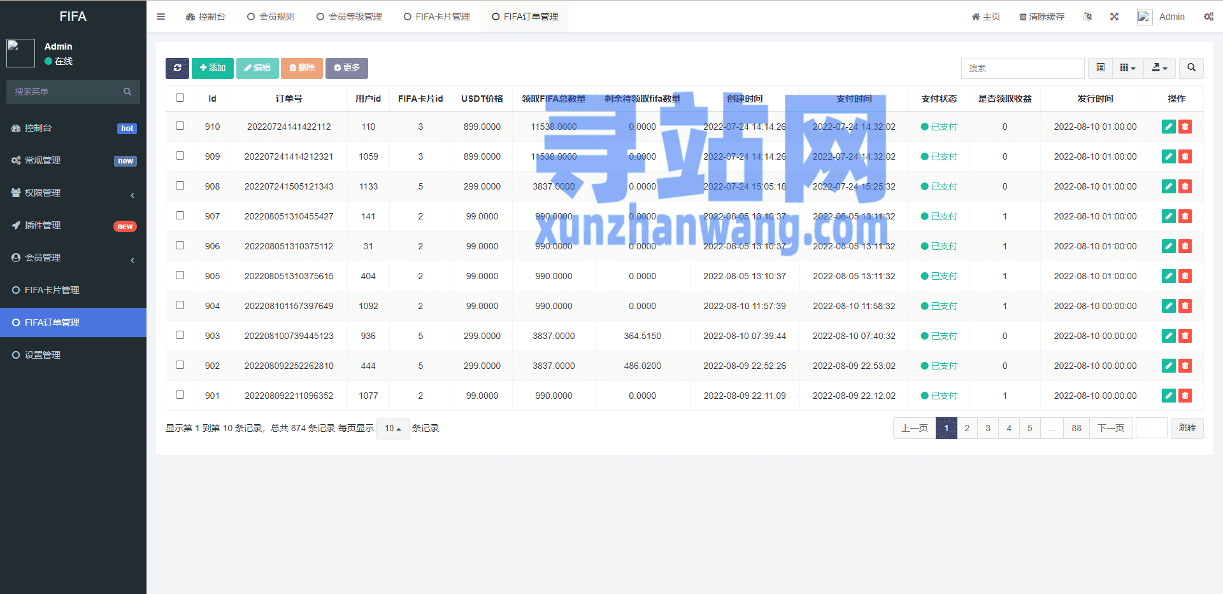Image resolution: width=1223 pixels, height=594 pixels.
Task: Click the delete icon for row 908
Action: 1185,186
